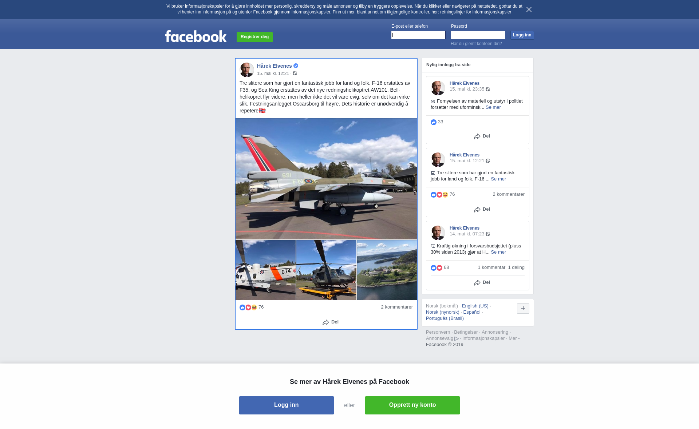Click the Del share arrow under main post

[x=331, y=322]
